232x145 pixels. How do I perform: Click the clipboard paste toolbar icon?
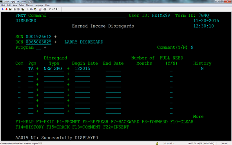coord(35,9)
